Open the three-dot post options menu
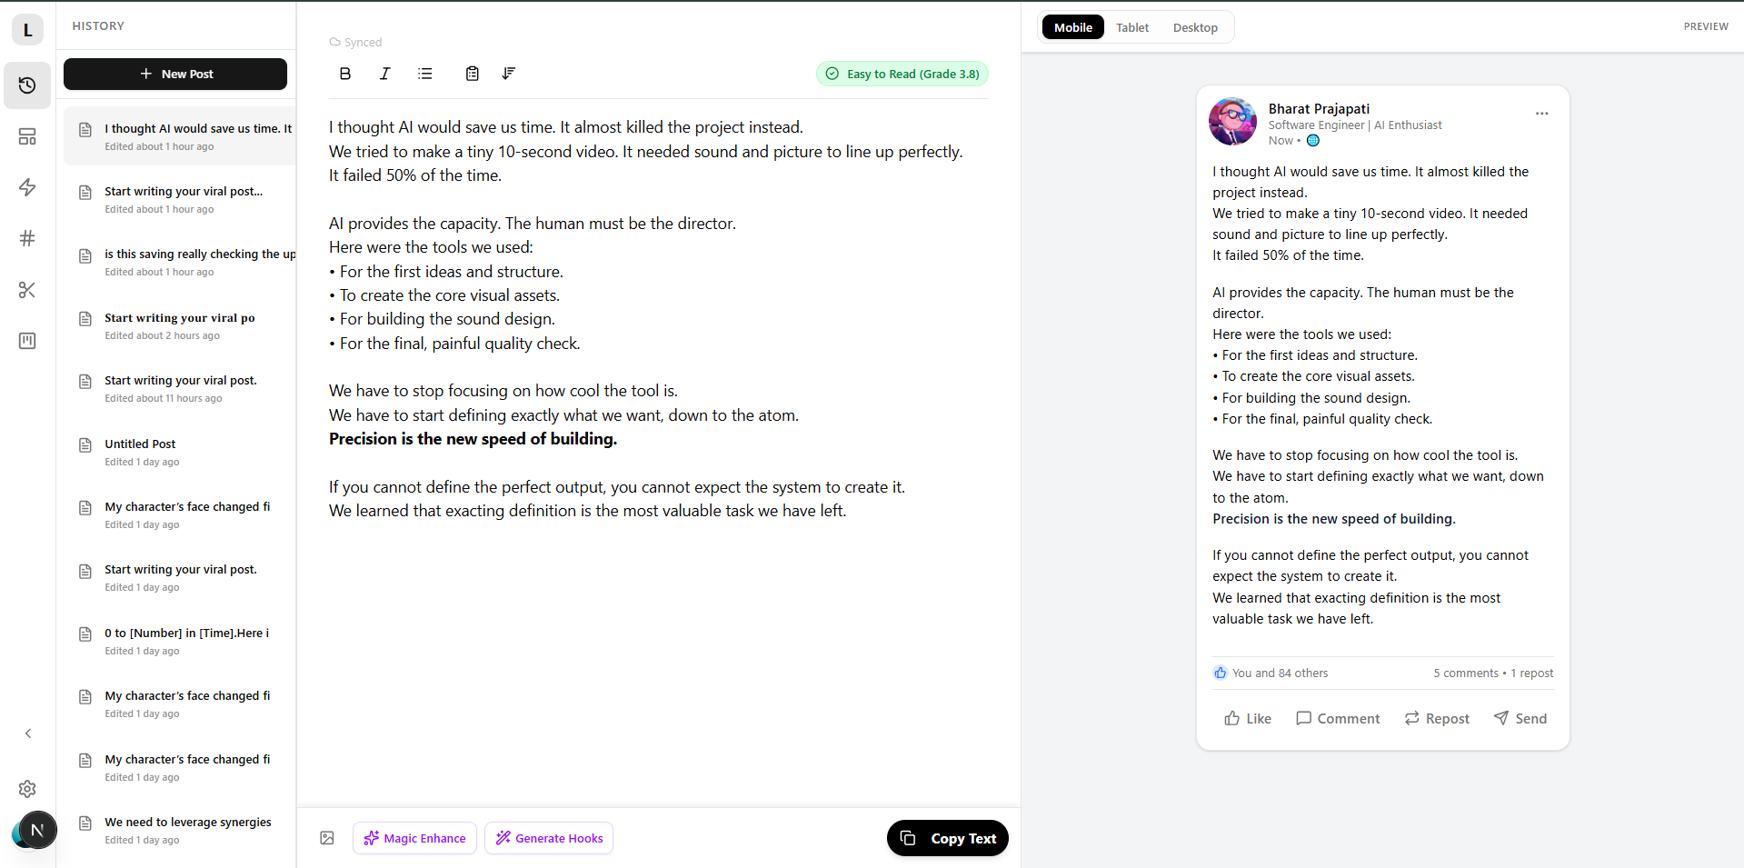Image resolution: width=1744 pixels, height=868 pixels. point(1541,114)
